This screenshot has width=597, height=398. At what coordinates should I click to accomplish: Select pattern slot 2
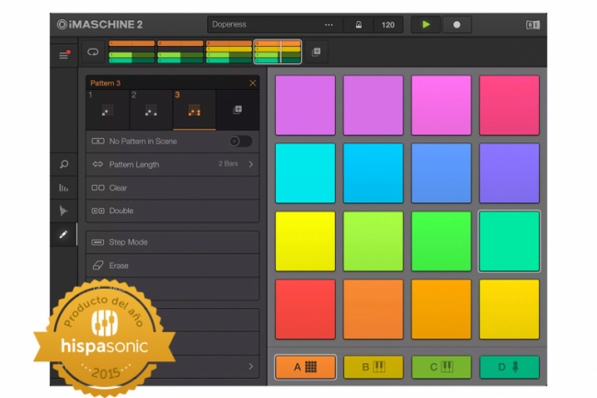coord(151,109)
